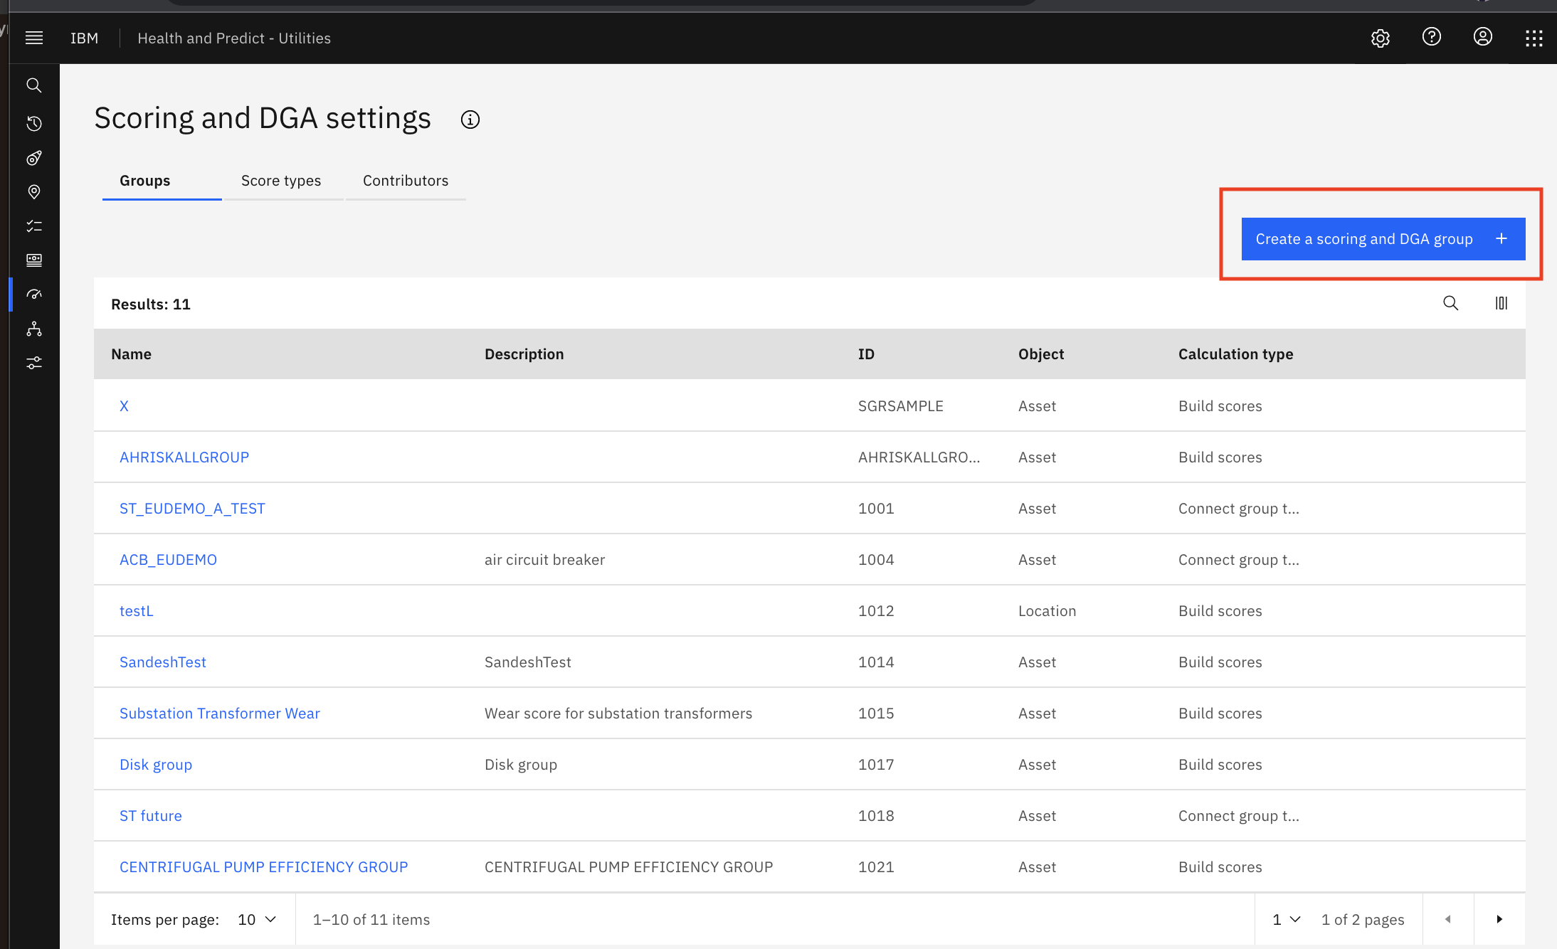Open the ST_EUDEMO_A_TEST link
The image size is (1557, 949).
pos(192,509)
